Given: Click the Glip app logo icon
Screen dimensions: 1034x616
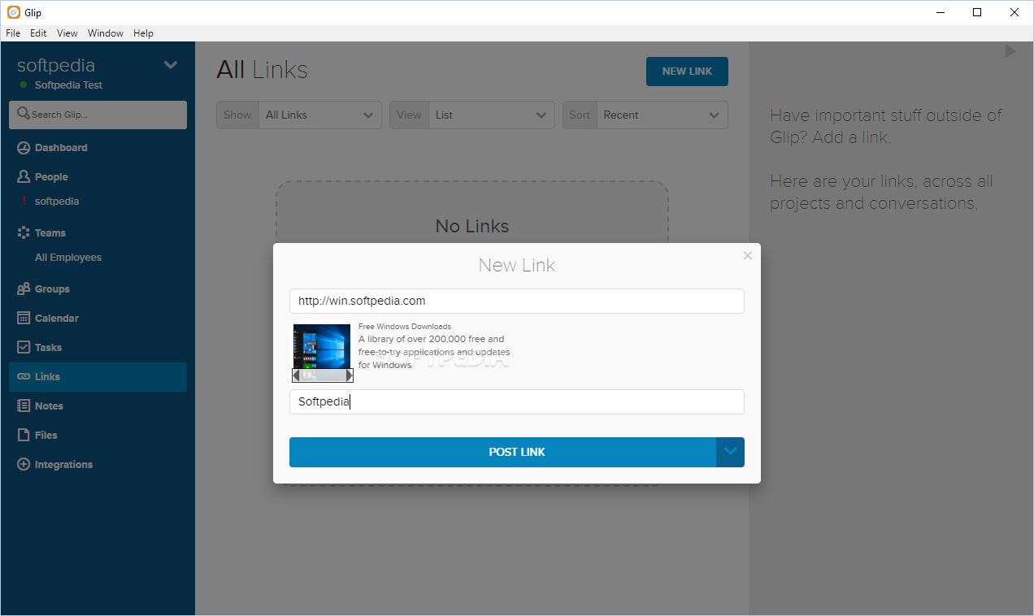Looking at the screenshot, I should coord(14,12).
